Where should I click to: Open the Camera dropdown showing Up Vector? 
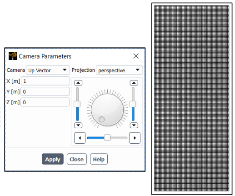point(48,70)
